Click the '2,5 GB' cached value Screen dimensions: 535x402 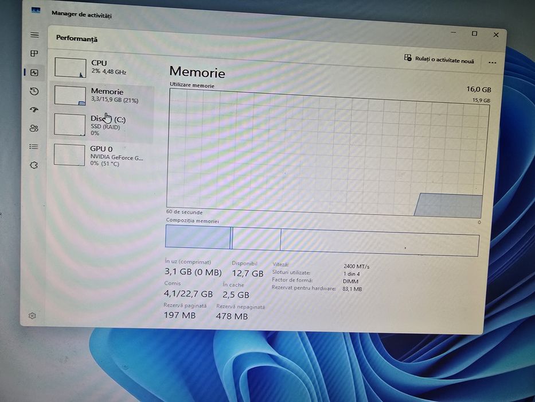coord(236,295)
